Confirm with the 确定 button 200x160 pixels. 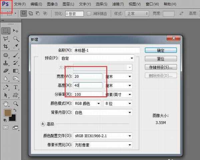click(161, 50)
